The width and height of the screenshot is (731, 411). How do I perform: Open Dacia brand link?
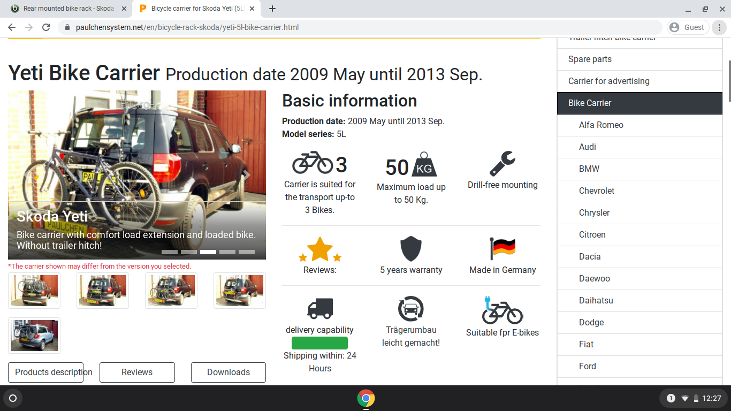639,257
